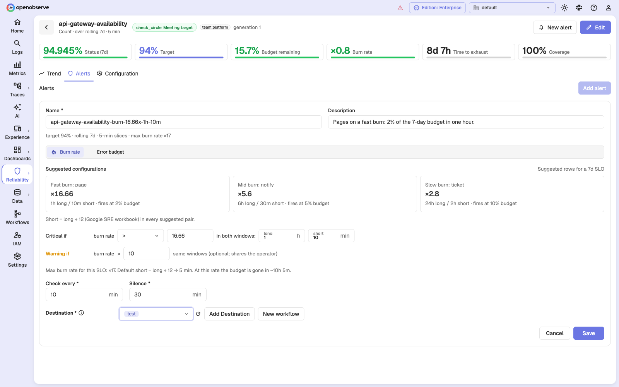This screenshot has height=387, width=619.
Task: Open the Experience sidebar section
Action: tap(17, 132)
